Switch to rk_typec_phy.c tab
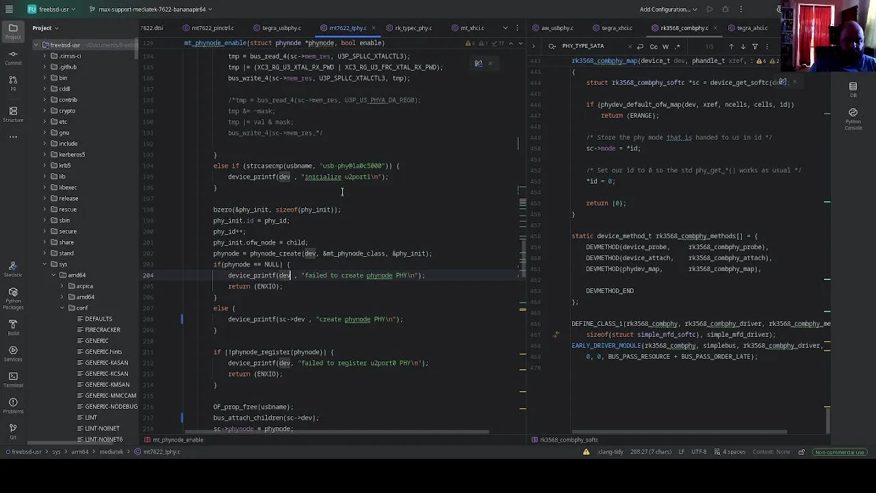 [409, 28]
